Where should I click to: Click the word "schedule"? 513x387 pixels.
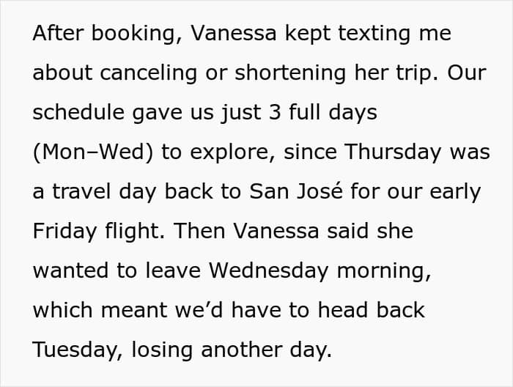[x=78, y=113]
